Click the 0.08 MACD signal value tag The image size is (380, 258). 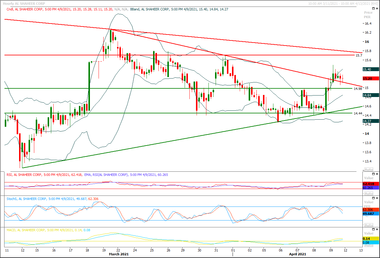click(371, 243)
